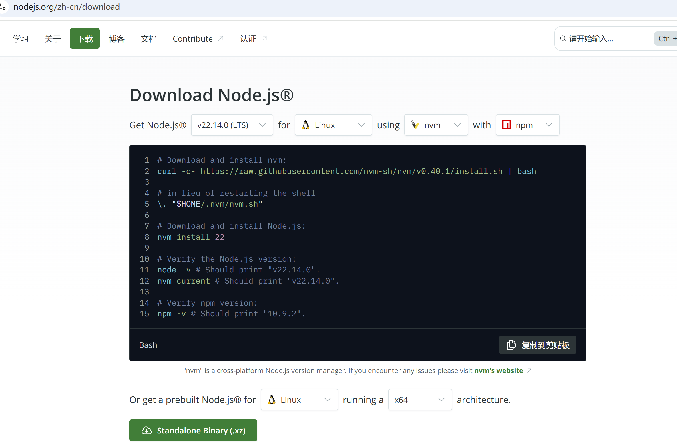Open the x64 architecture dropdown
The width and height of the screenshot is (677, 446).
pyautogui.click(x=420, y=400)
